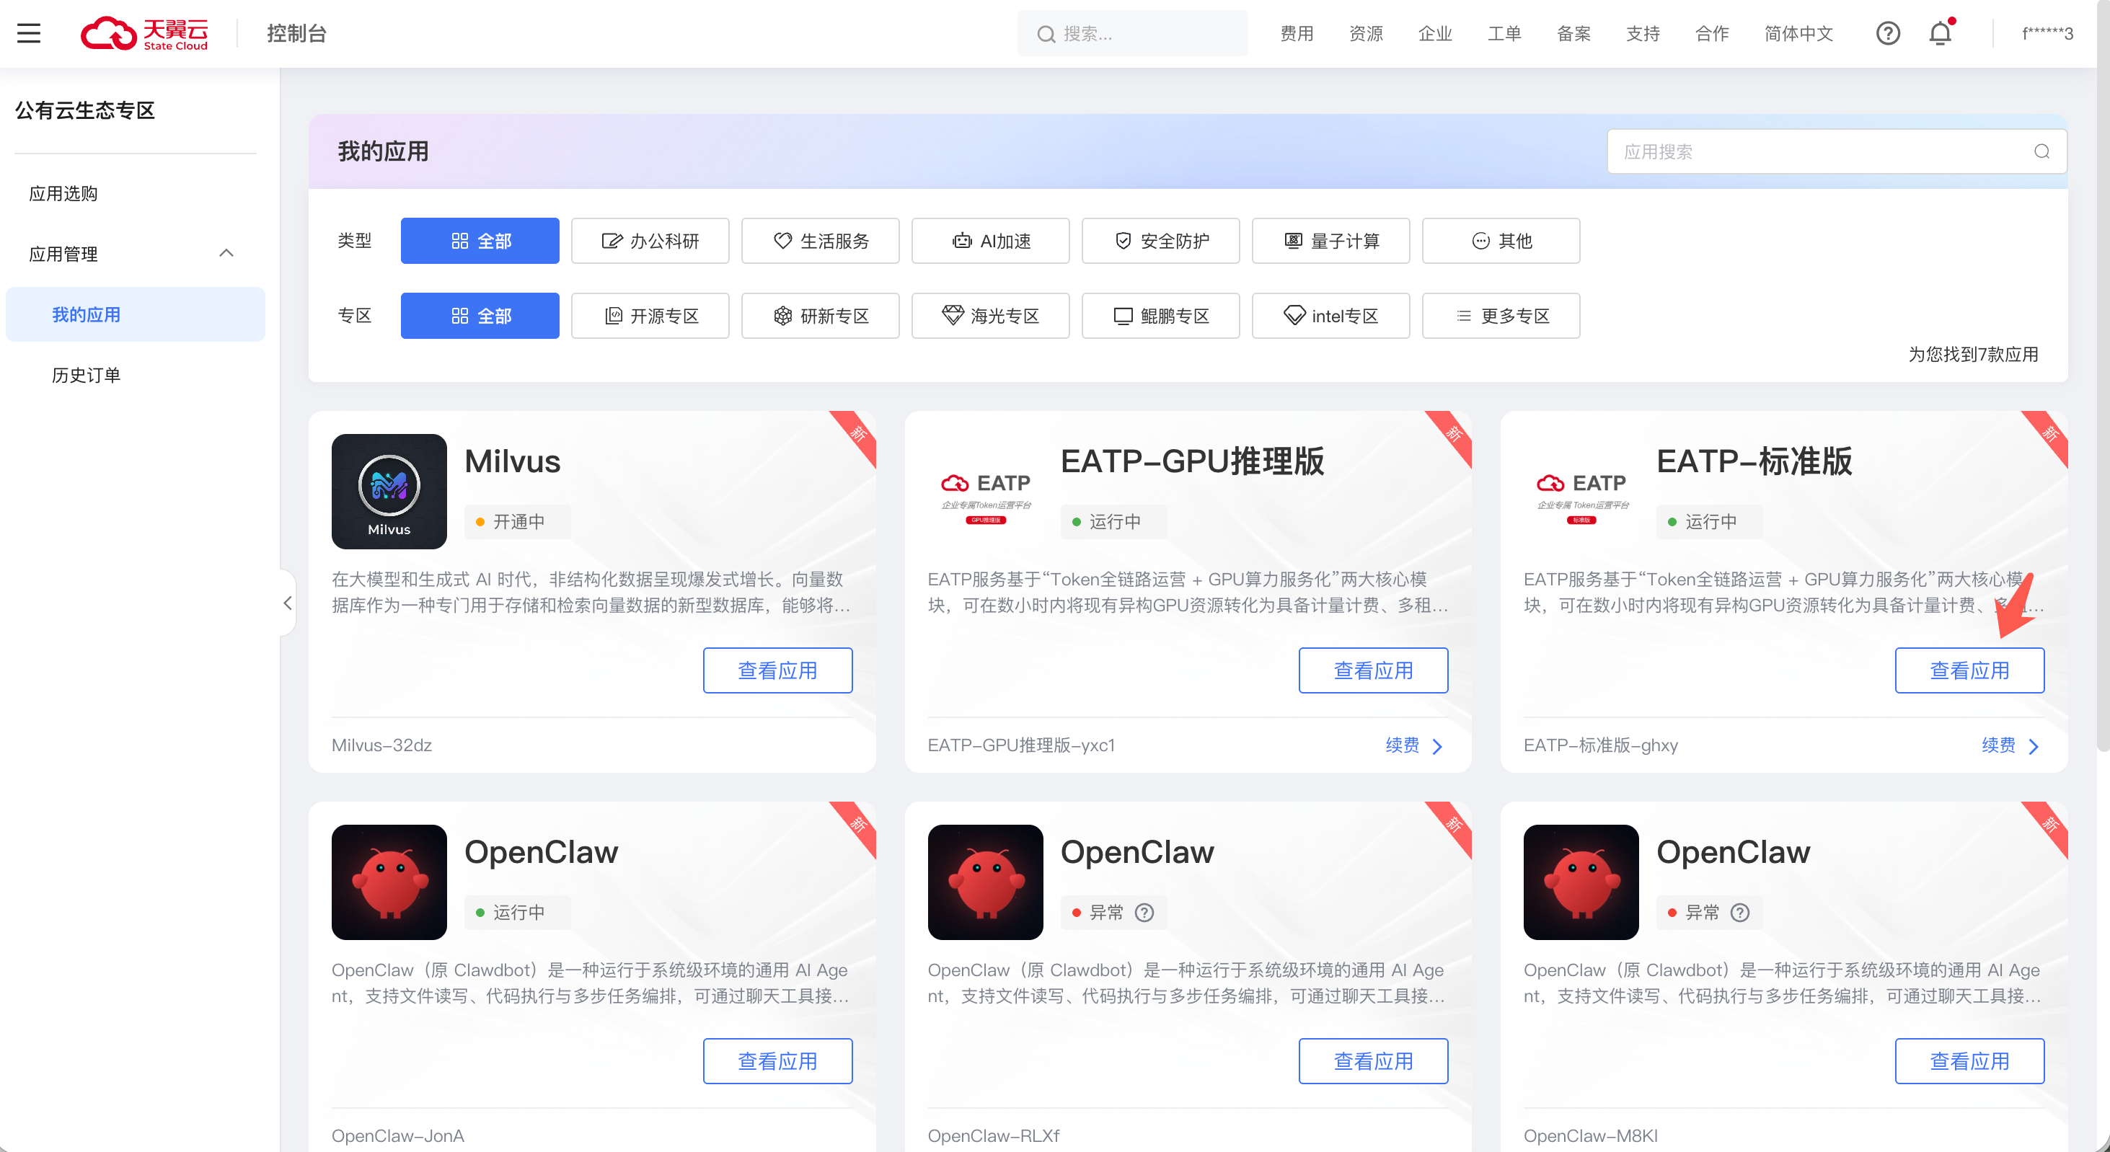Image resolution: width=2110 pixels, height=1152 pixels.
Task: Open the 简体中文 language selector
Action: (1798, 34)
